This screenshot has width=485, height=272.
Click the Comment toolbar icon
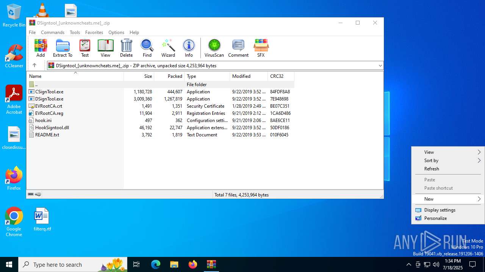238,48
